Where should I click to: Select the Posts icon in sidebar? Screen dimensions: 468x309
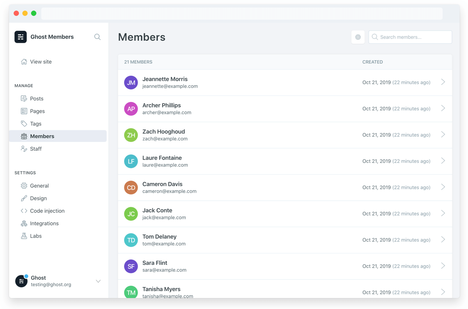pos(23,98)
